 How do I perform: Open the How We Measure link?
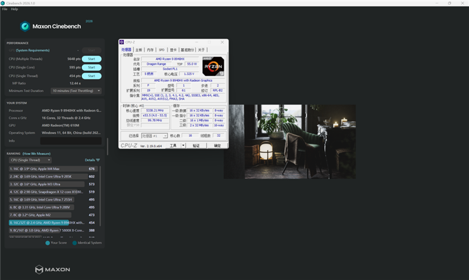tap(36, 154)
